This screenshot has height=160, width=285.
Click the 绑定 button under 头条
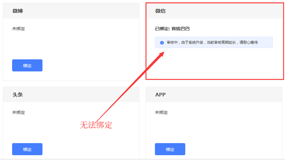click(x=27, y=149)
